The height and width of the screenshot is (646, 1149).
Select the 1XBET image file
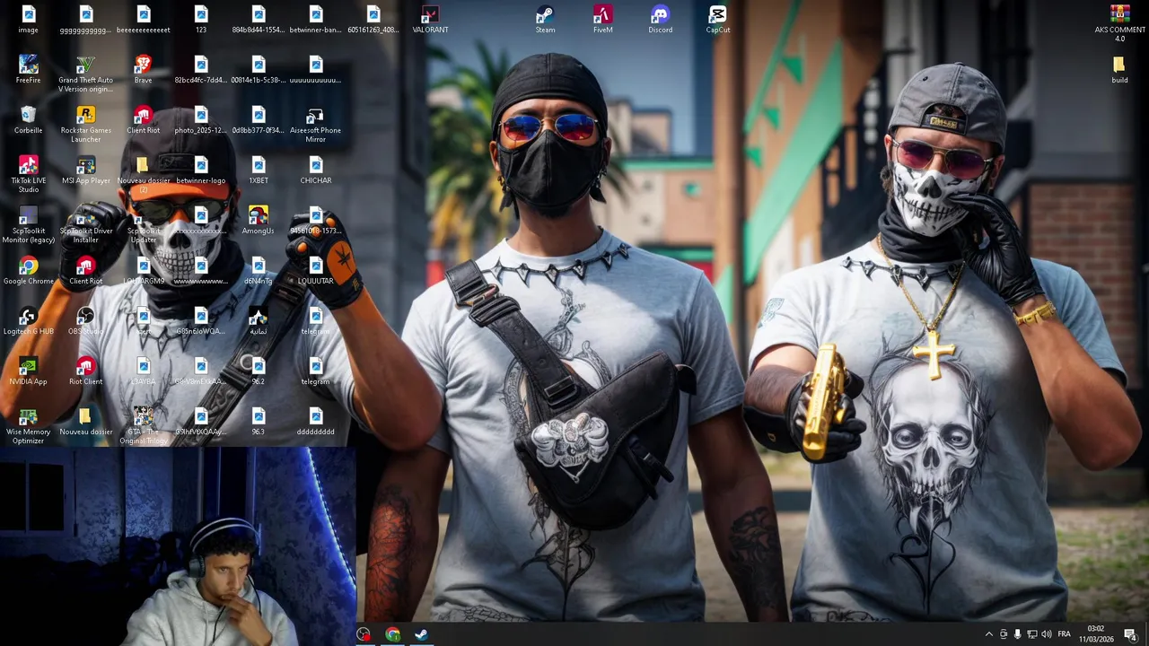(258, 170)
